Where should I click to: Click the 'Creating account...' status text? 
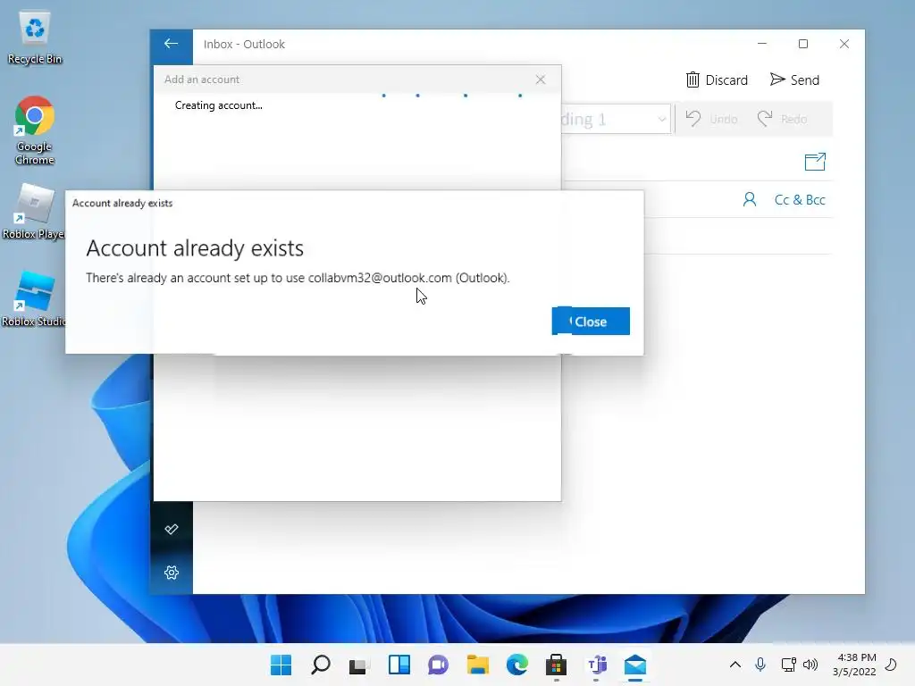[x=218, y=105]
